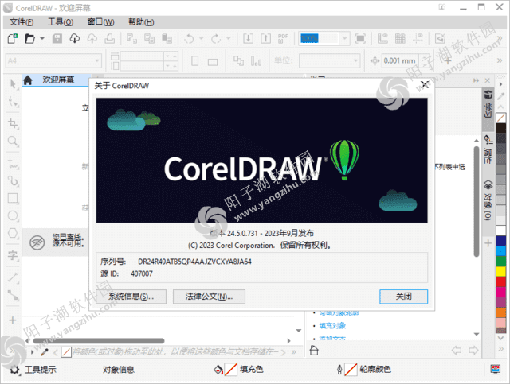
Task: Open the Redo history dropdown arrow
Action: click(229, 39)
